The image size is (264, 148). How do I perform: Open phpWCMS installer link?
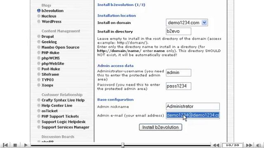(51, 58)
